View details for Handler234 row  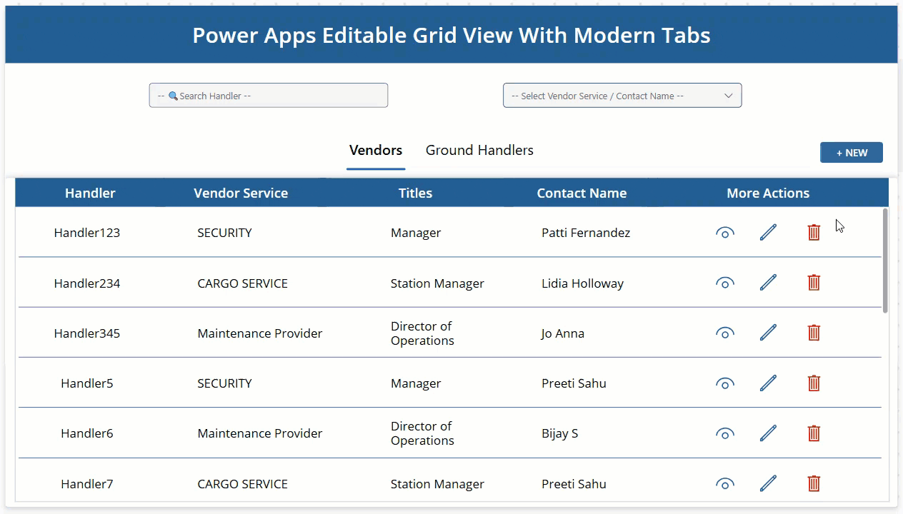tap(725, 283)
